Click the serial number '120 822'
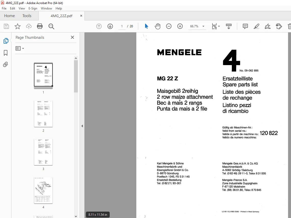Image resolution: width=291 pixels, height=218 pixels. coord(269,133)
